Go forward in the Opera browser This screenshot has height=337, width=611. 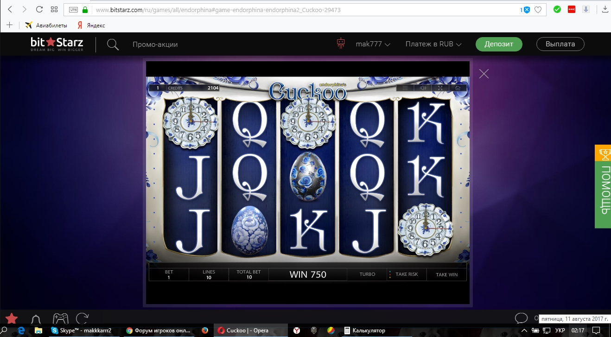(25, 9)
